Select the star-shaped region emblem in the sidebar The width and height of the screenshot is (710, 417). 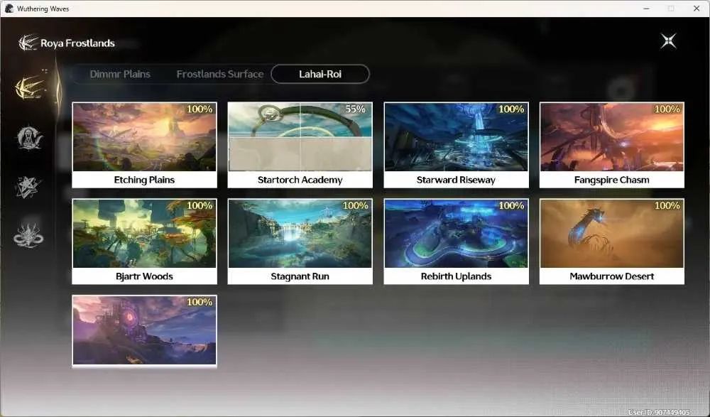(x=28, y=188)
